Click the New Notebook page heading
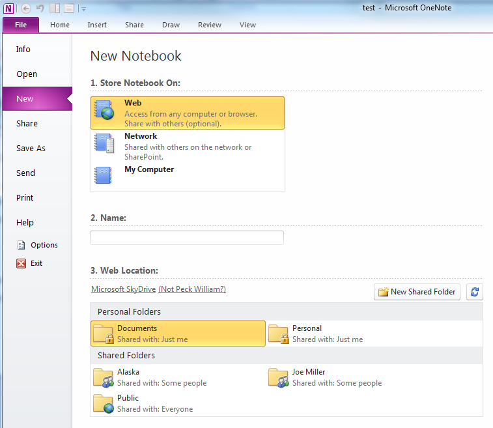Image resolution: width=493 pixels, height=428 pixels. (x=136, y=56)
